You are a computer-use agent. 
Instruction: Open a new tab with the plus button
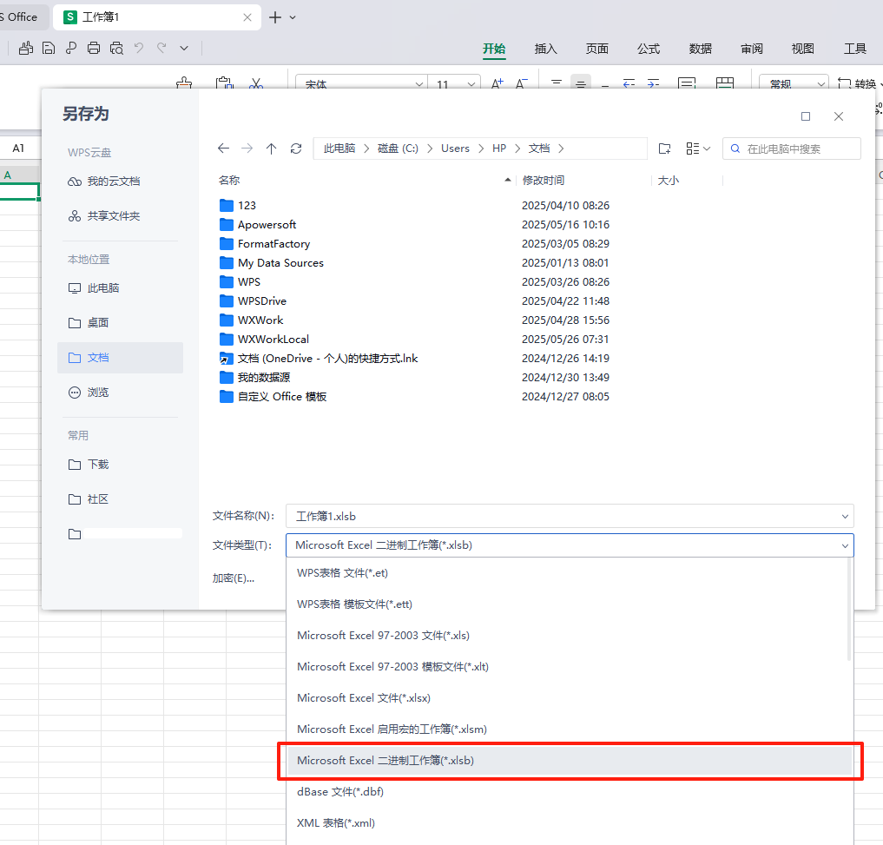pos(275,17)
